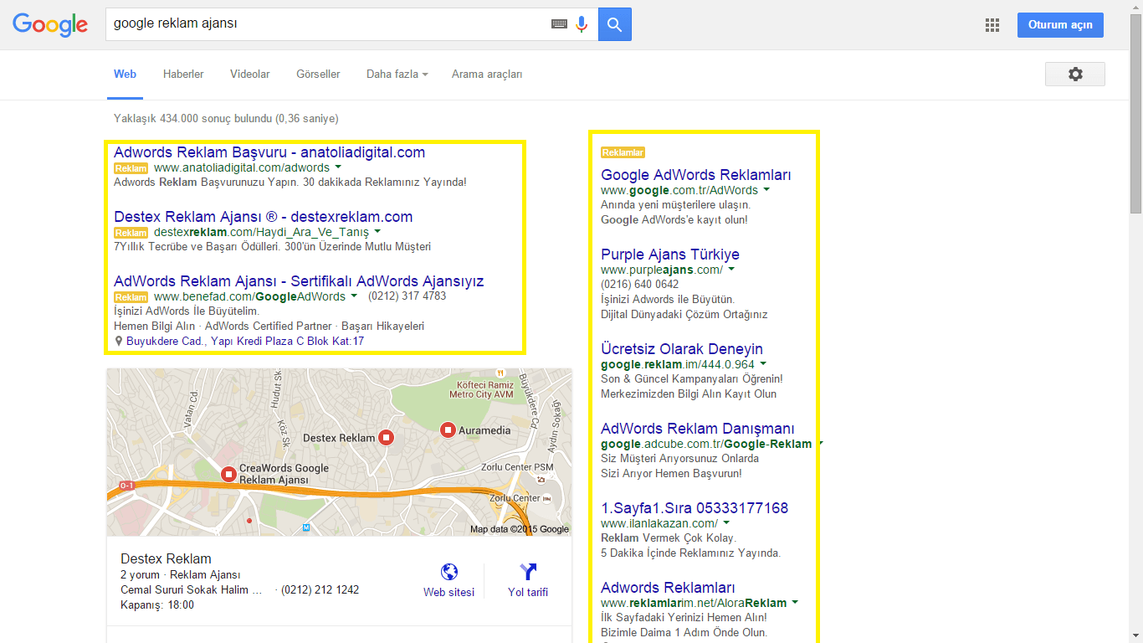Expand arrow beside reklamlarim.net/AloraReklam URL
This screenshot has width=1143, height=643.
click(795, 603)
